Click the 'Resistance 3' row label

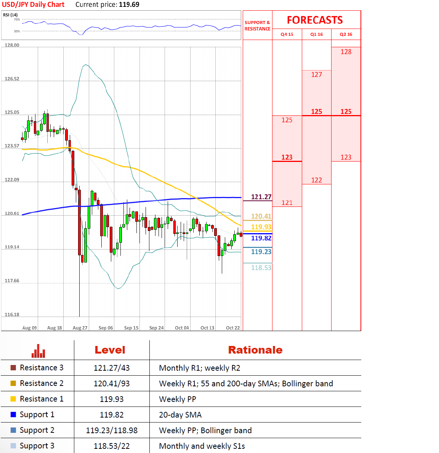(x=42, y=368)
